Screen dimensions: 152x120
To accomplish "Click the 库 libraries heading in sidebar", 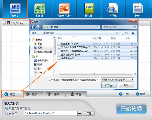I will [35, 57].
